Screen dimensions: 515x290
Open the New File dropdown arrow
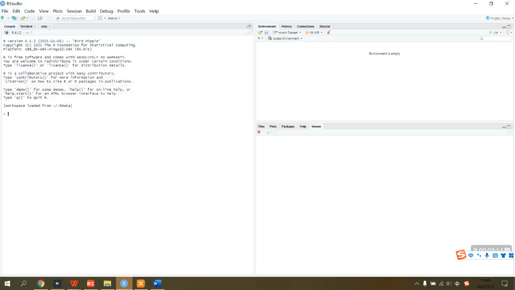pos(8,18)
